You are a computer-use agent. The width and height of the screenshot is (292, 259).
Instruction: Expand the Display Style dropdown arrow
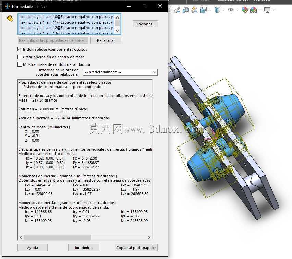coord(224,10)
